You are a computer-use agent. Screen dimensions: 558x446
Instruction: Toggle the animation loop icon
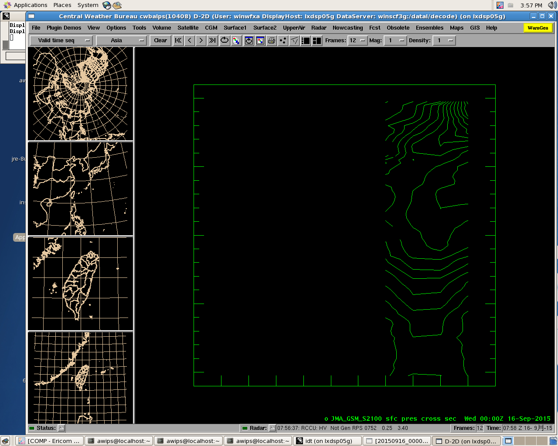225,41
